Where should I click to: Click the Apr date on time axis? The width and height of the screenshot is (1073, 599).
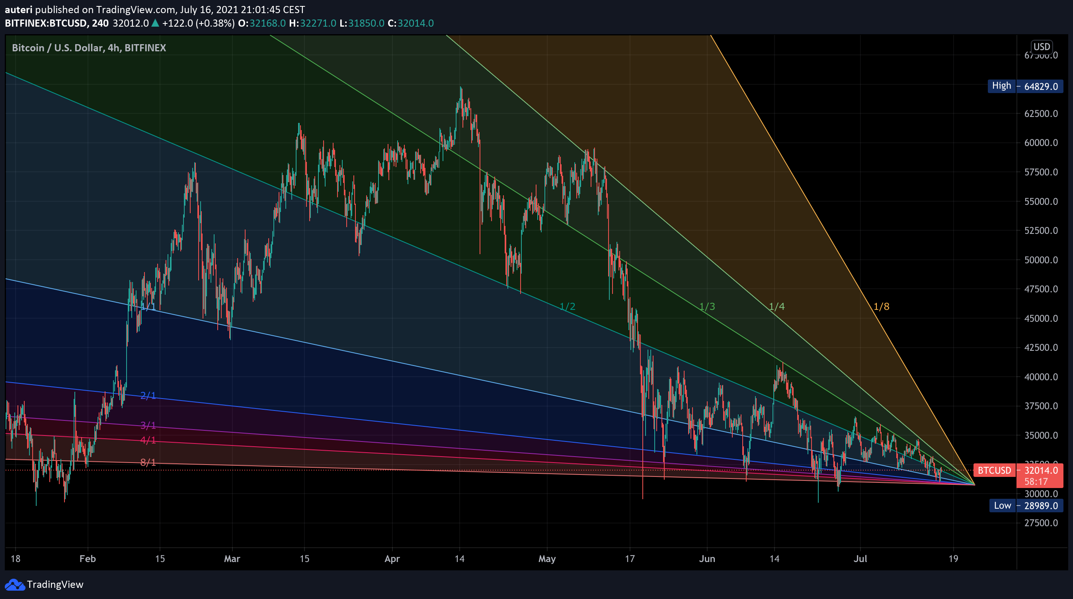coord(392,558)
